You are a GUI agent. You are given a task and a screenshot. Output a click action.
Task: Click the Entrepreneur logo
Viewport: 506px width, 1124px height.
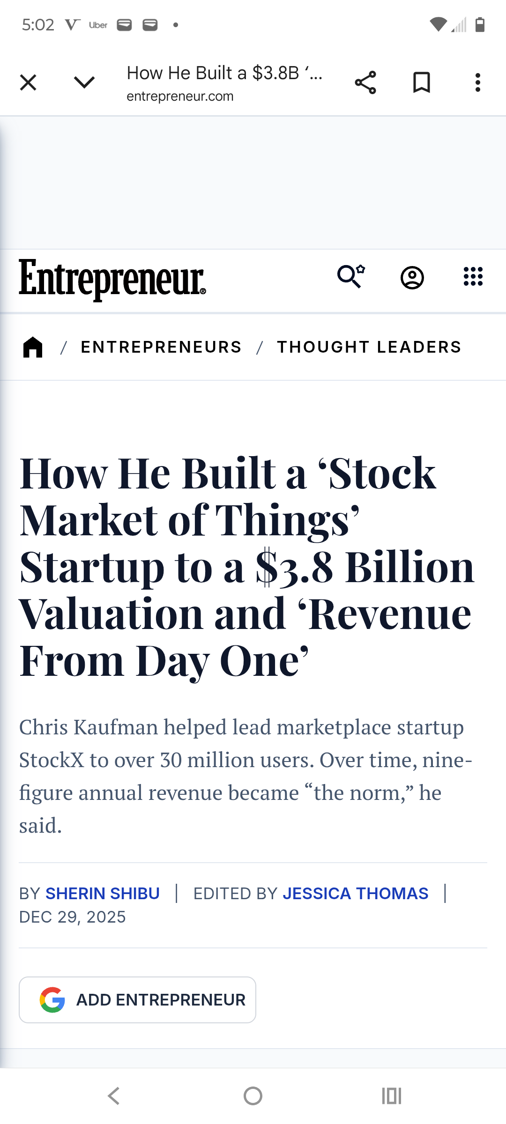click(x=112, y=279)
